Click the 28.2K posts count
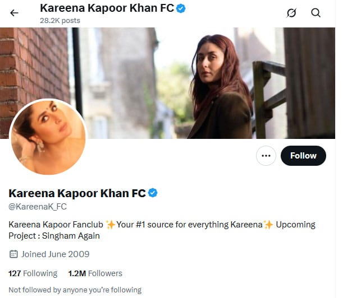 pos(60,21)
